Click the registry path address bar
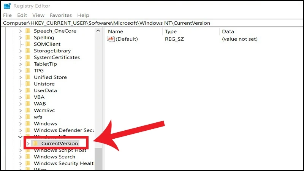 click(152, 23)
